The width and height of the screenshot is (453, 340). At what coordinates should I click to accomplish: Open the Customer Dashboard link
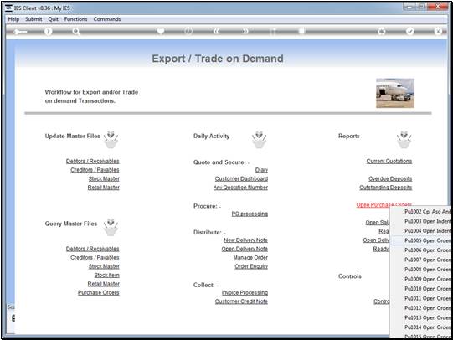click(241, 179)
